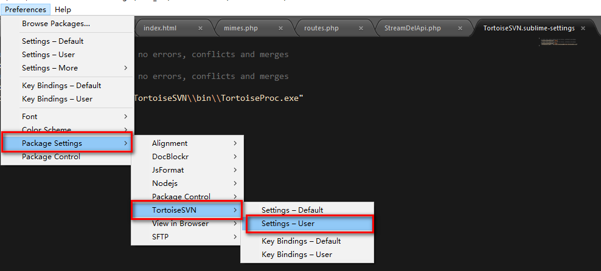601x271 pixels.
Task: Close the index.html tab
Action: 201,29
